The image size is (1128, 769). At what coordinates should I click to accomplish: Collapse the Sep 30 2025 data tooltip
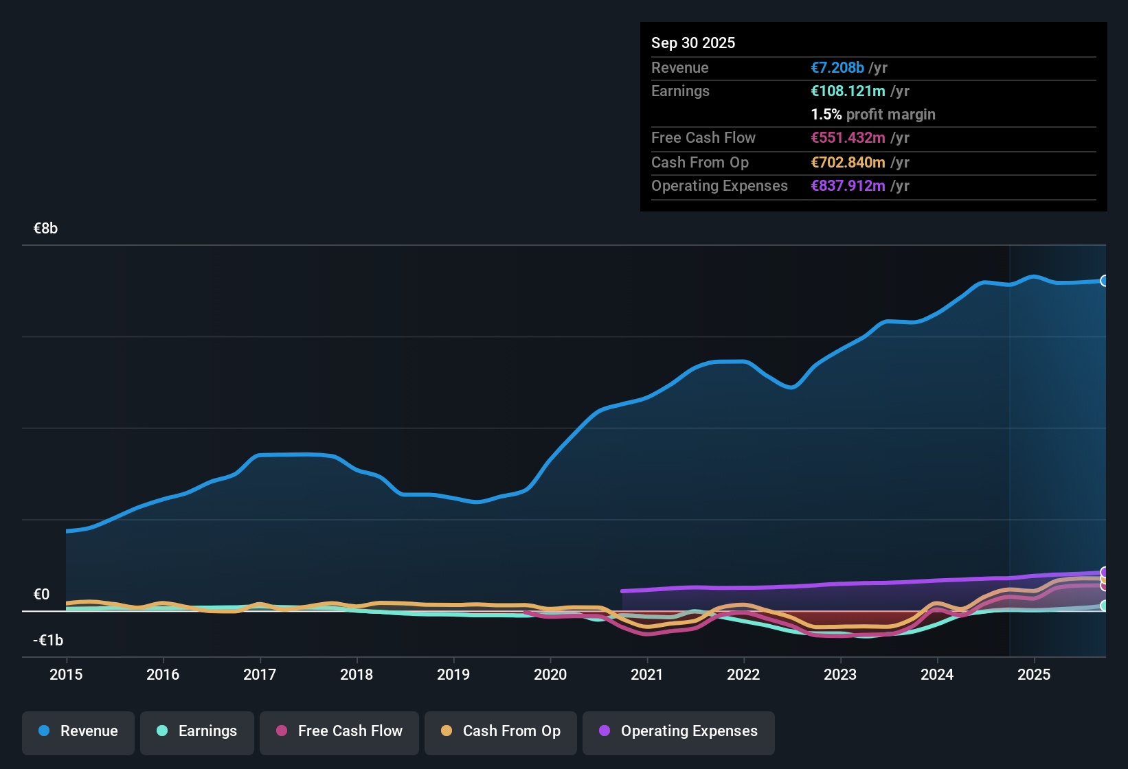click(x=693, y=43)
